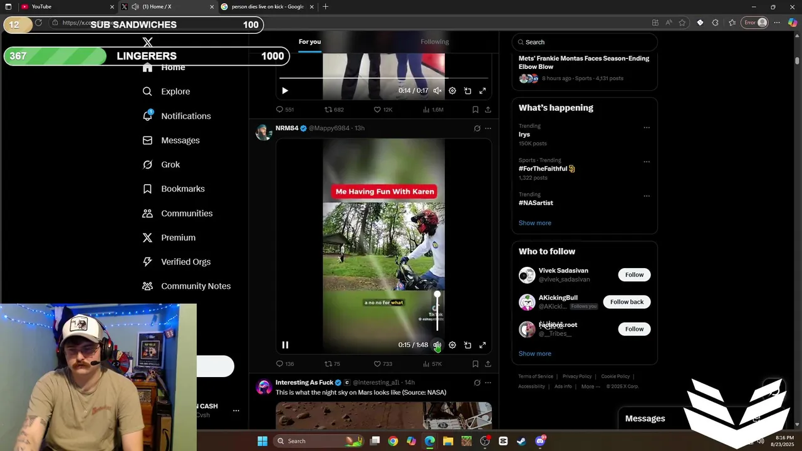
Task: Open options for #ForTheFaithful trend
Action: (x=647, y=162)
